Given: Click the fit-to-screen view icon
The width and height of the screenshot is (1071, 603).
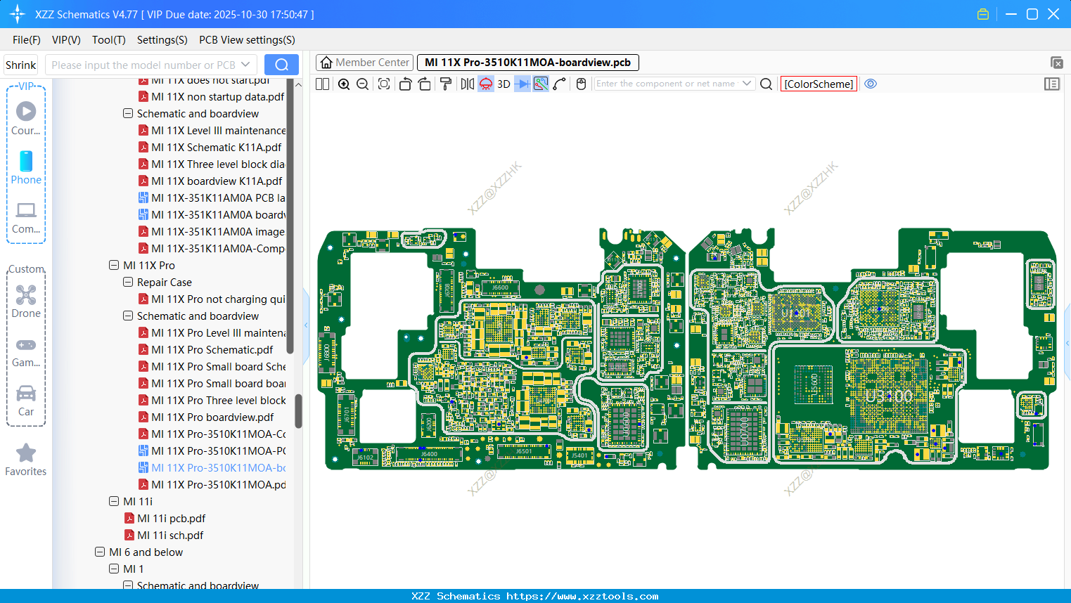Looking at the screenshot, I should click(384, 84).
